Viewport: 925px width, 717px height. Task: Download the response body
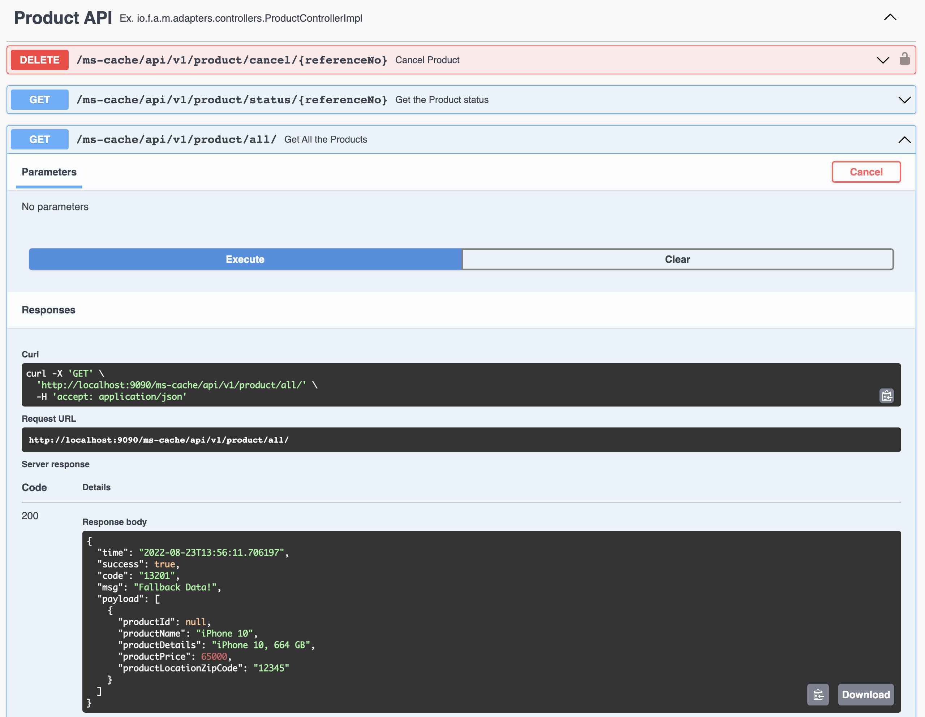coord(865,694)
